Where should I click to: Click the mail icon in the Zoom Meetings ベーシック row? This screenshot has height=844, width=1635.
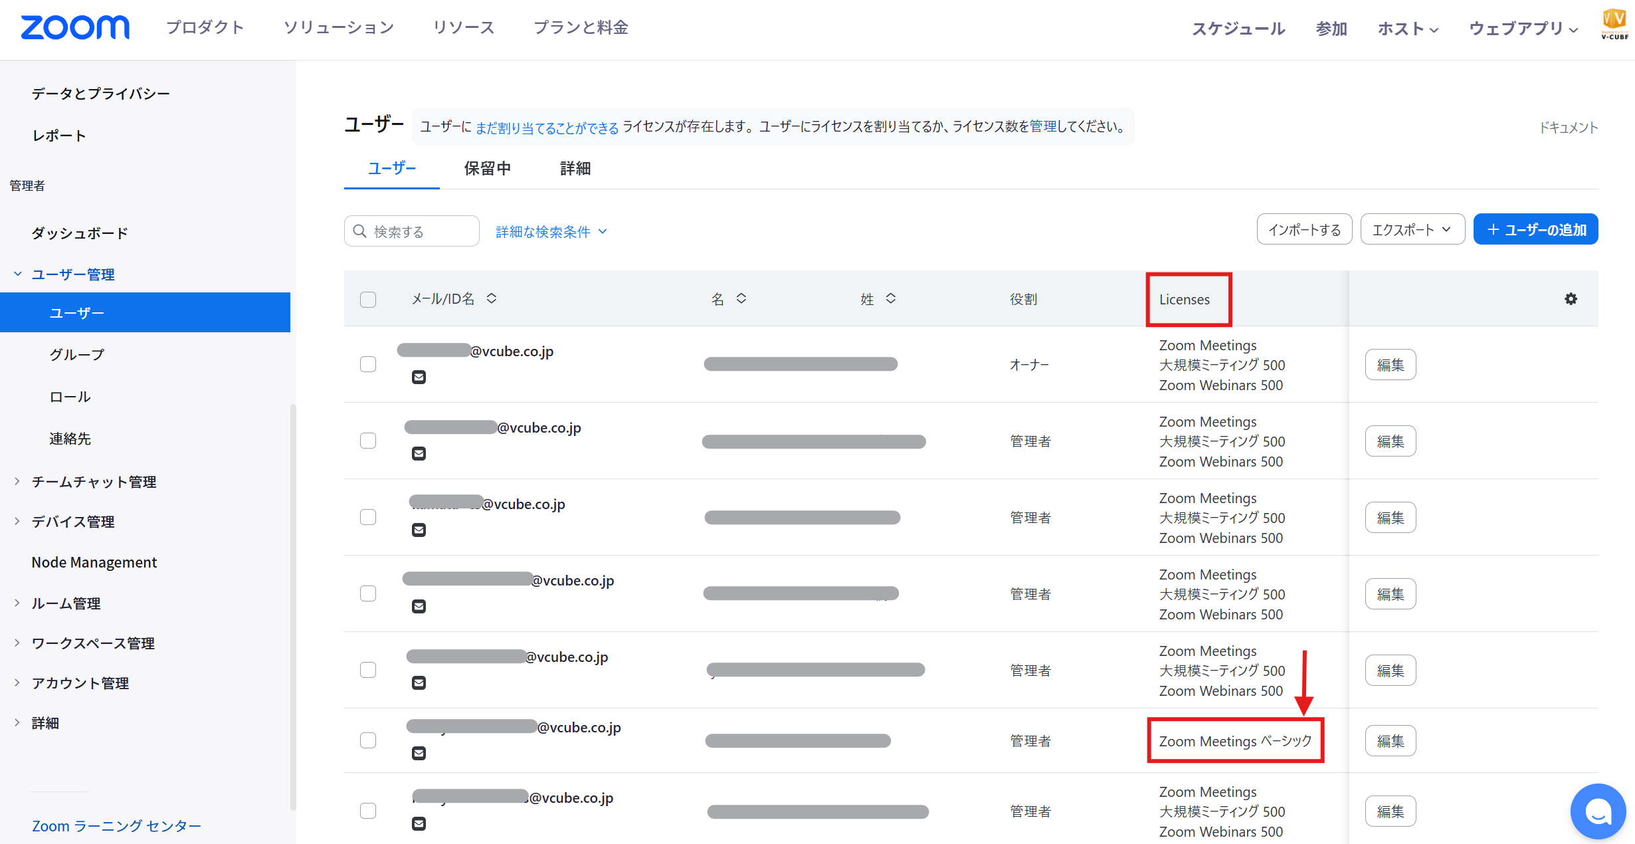419,754
